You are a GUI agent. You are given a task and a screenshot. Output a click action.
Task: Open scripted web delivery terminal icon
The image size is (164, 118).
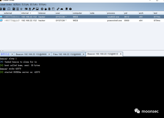tap(53, 9)
